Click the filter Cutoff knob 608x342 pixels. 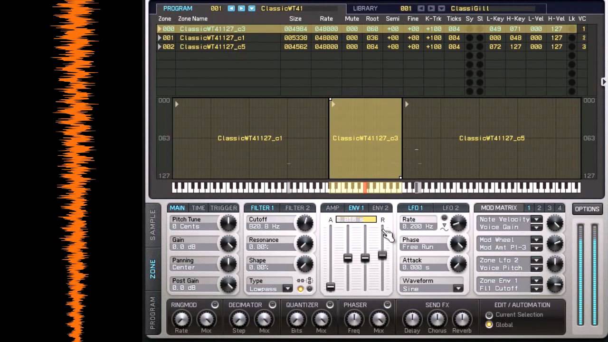click(x=304, y=223)
